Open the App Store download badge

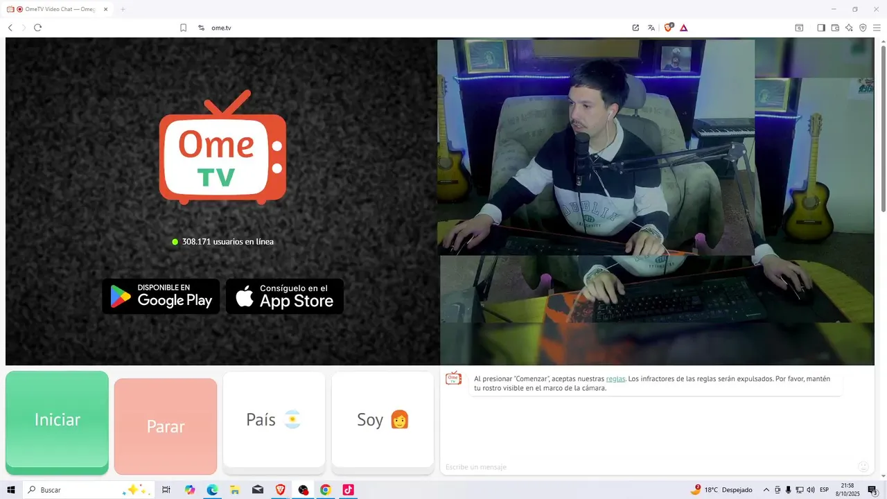285,297
